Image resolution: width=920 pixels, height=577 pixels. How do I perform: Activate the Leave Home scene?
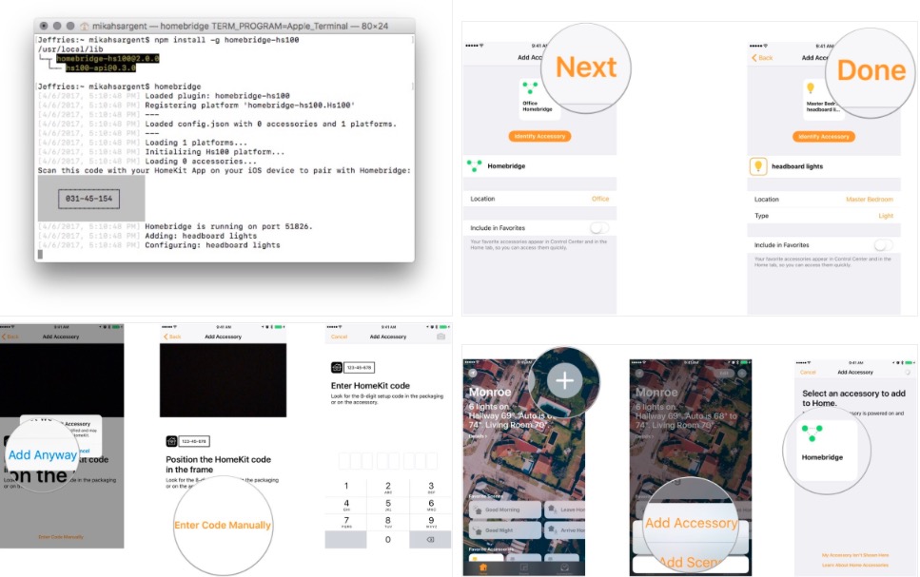(x=565, y=510)
